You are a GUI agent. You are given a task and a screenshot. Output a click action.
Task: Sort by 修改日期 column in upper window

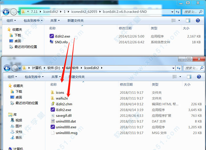click(x=125, y=28)
